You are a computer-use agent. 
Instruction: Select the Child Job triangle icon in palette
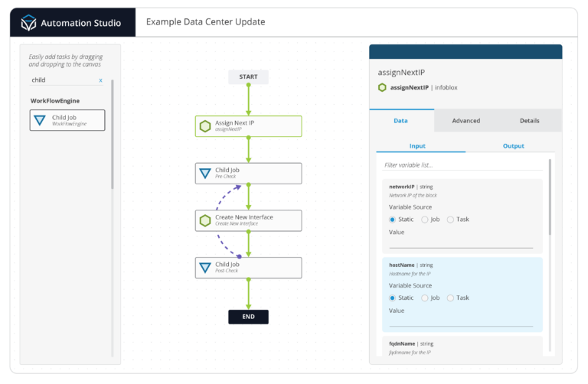point(40,120)
